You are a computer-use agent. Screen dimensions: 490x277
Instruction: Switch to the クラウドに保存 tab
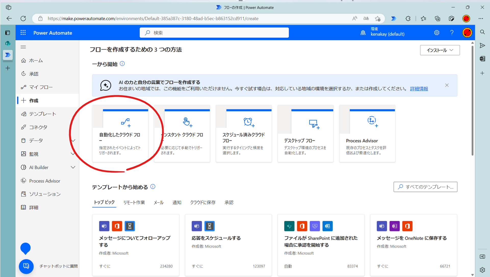pyautogui.click(x=203, y=202)
